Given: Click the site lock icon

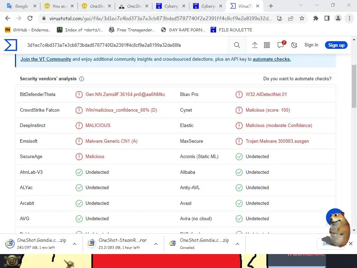Looking at the screenshot, I should (44, 18).
